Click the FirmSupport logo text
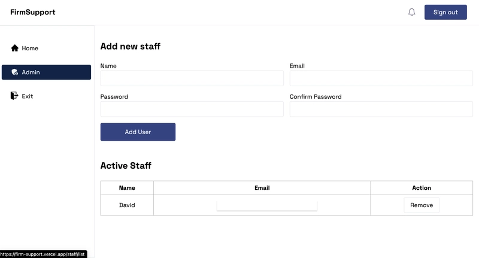Screen dimensions: 479x258 [x=33, y=12]
